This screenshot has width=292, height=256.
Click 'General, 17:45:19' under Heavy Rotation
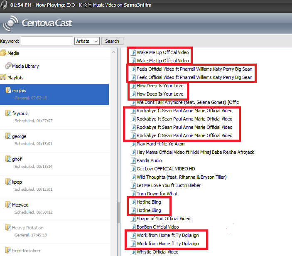[31, 235]
